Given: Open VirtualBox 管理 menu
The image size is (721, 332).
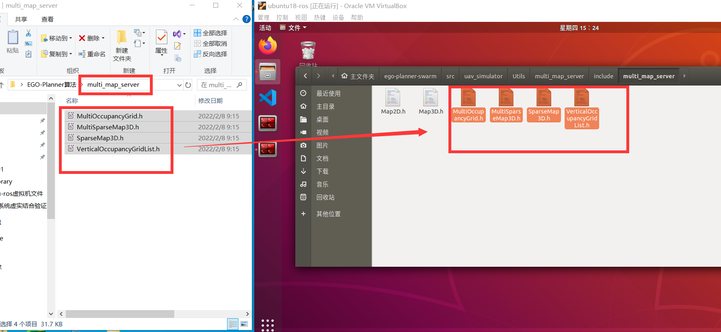Looking at the screenshot, I should click(x=264, y=17).
